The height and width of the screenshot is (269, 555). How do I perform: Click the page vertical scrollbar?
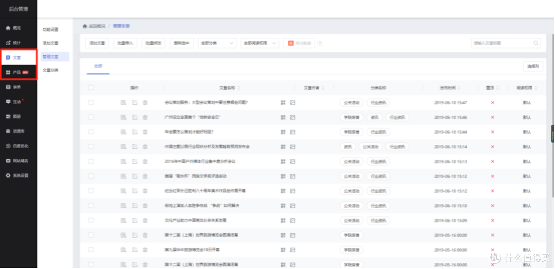point(553,115)
